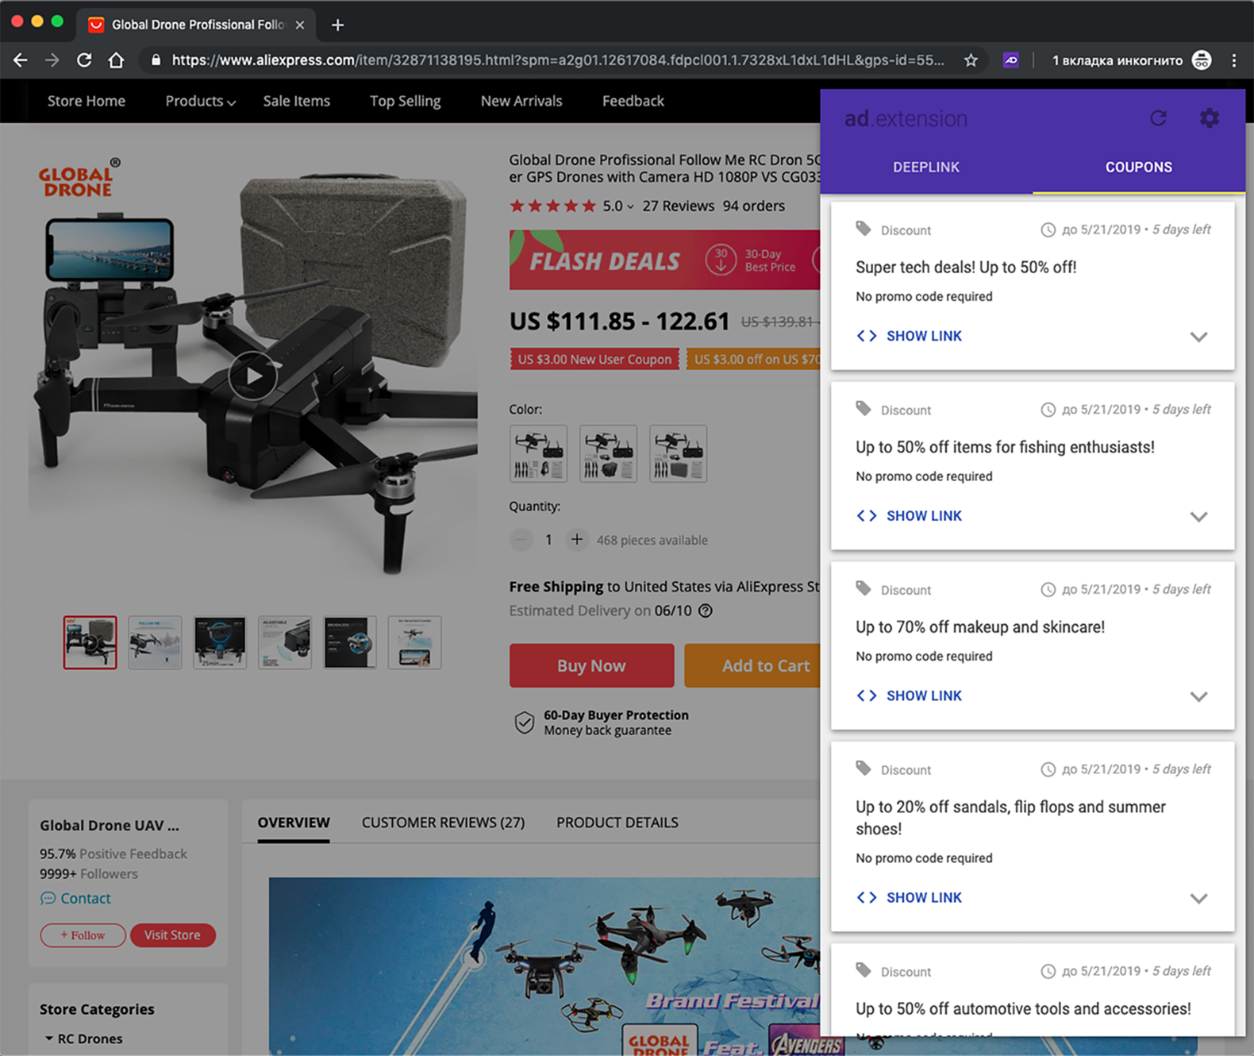Click the Global Drone logo
The height and width of the screenshot is (1056, 1254).
pyautogui.click(x=79, y=178)
